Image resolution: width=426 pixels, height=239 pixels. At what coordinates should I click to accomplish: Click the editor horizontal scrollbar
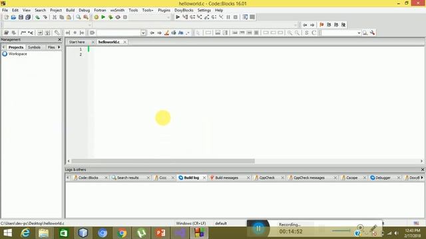coord(162,161)
